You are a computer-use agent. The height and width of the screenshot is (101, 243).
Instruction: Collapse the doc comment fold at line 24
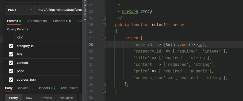tap(104, 18)
